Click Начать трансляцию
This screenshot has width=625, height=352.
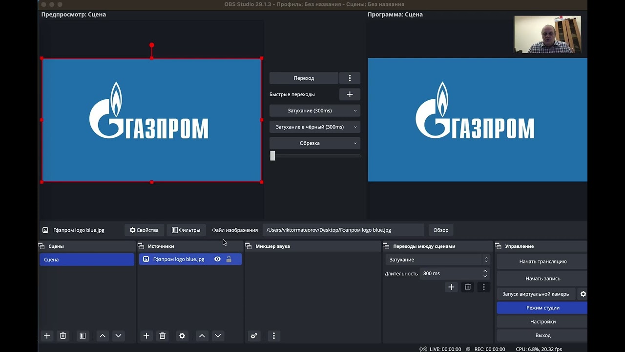point(542,262)
